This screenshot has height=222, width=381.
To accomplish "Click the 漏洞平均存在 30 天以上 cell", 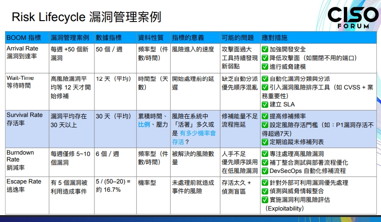I will [72, 129].
